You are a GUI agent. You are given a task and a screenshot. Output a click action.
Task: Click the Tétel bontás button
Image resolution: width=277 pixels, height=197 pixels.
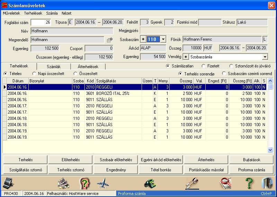(161, 170)
